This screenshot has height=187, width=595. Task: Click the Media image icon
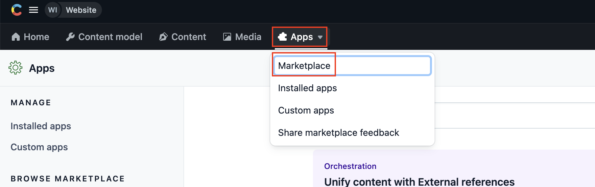[x=227, y=37]
